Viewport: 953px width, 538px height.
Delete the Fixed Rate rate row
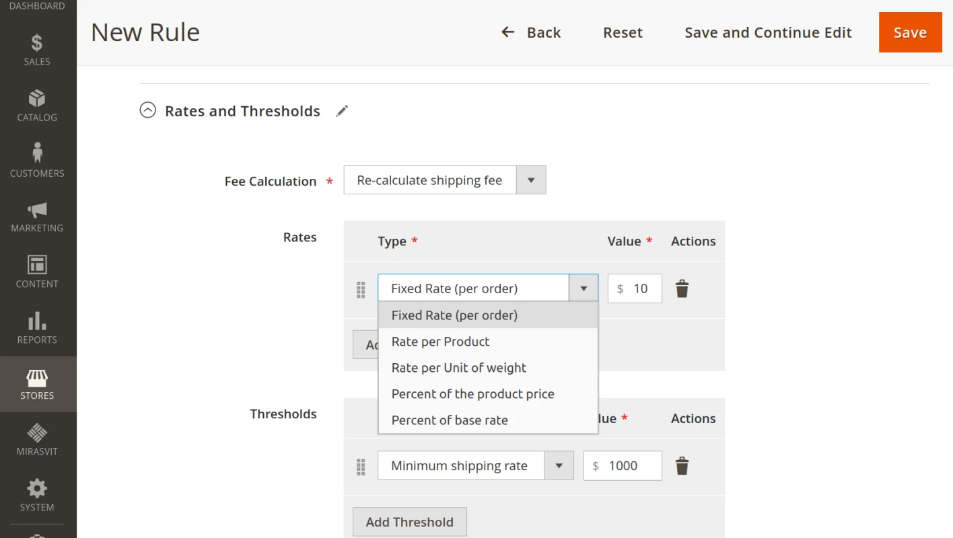[682, 288]
